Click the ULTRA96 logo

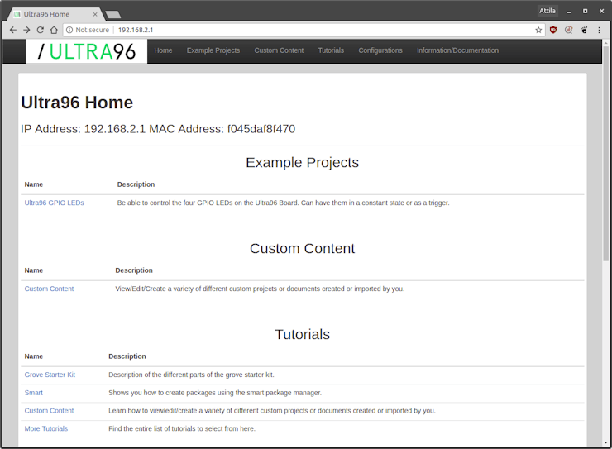[x=86, y=51]
